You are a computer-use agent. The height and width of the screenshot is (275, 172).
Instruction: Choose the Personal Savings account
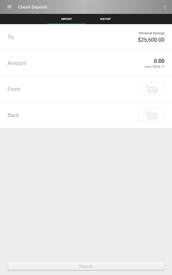pyautogui.click(x=86, y=37)
